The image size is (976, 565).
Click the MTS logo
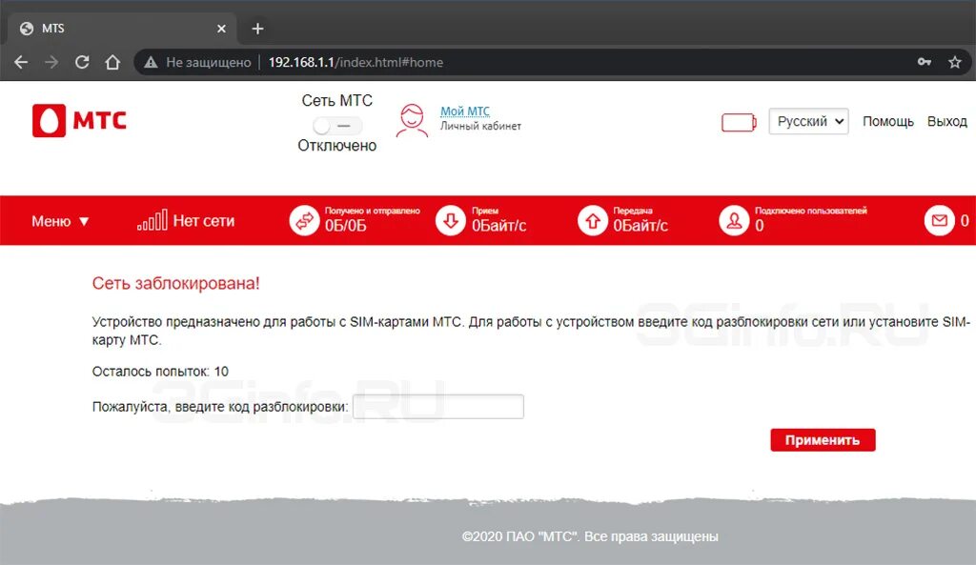(x=80, y=120)
